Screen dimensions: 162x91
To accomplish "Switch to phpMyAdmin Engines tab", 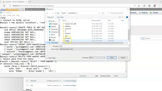I will point(143,13).
